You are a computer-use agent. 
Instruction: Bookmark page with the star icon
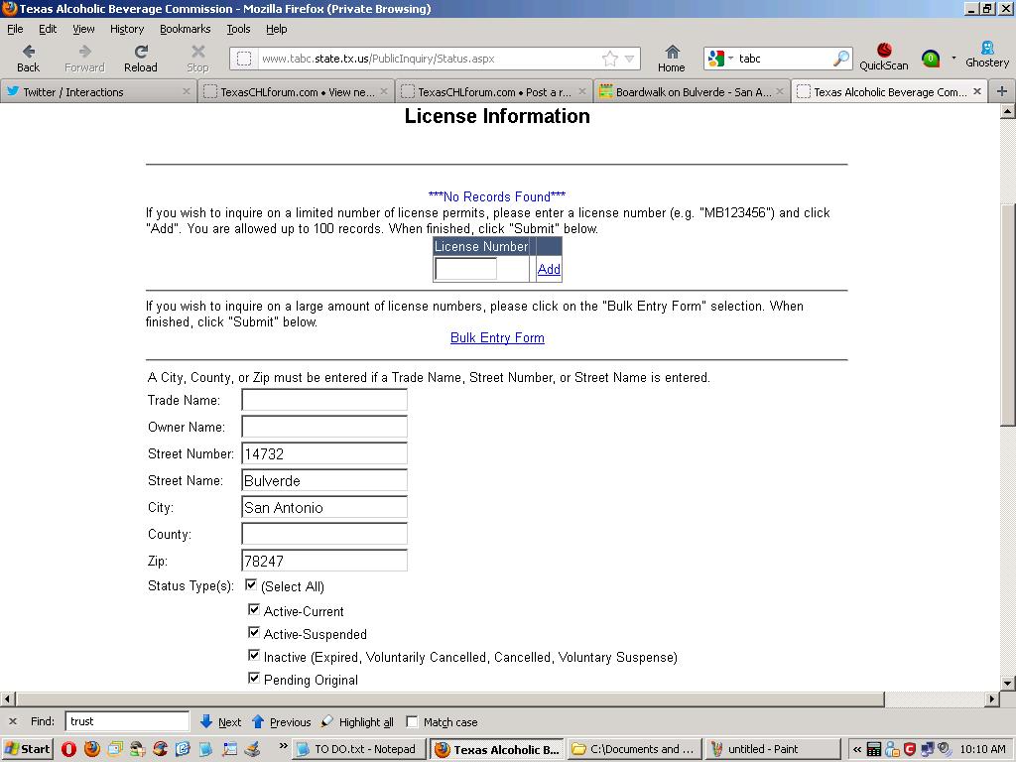pos(610,59)
